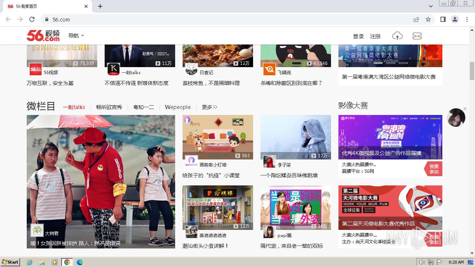Open 万物互联，安全为基 video title

tap(50, 83)
